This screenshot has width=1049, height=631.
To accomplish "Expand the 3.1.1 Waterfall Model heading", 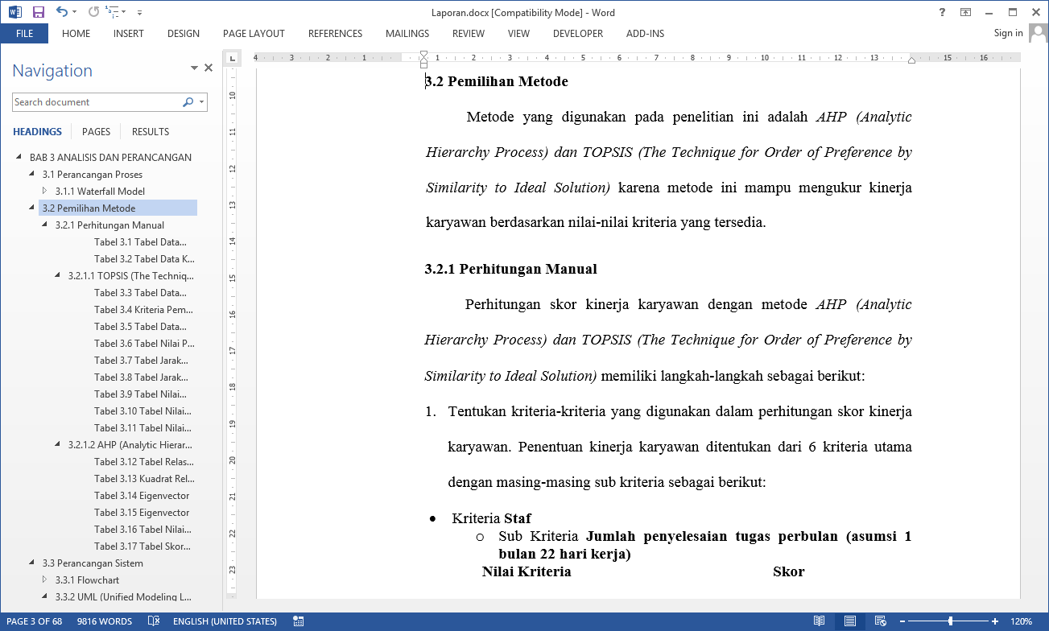I will pyautogui.click(x=46, y=192).
